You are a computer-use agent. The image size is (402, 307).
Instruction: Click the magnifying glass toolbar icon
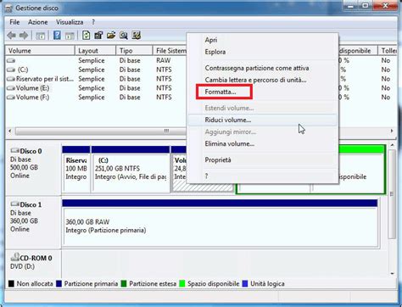coord(124,36)
